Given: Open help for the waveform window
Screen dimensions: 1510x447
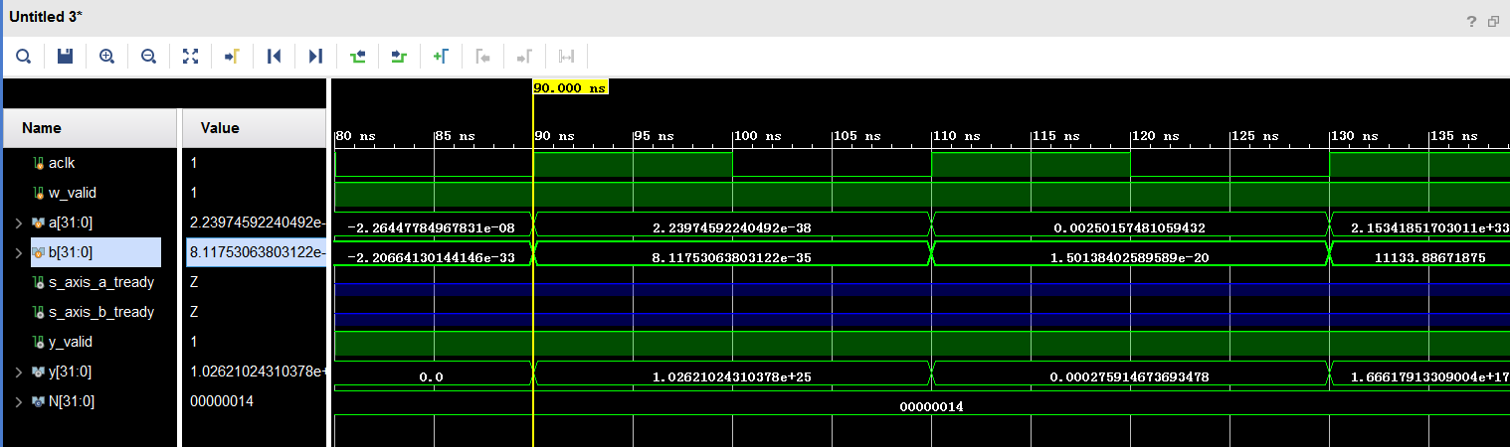Looking at the screenshot, I should tap(1473, 21).
